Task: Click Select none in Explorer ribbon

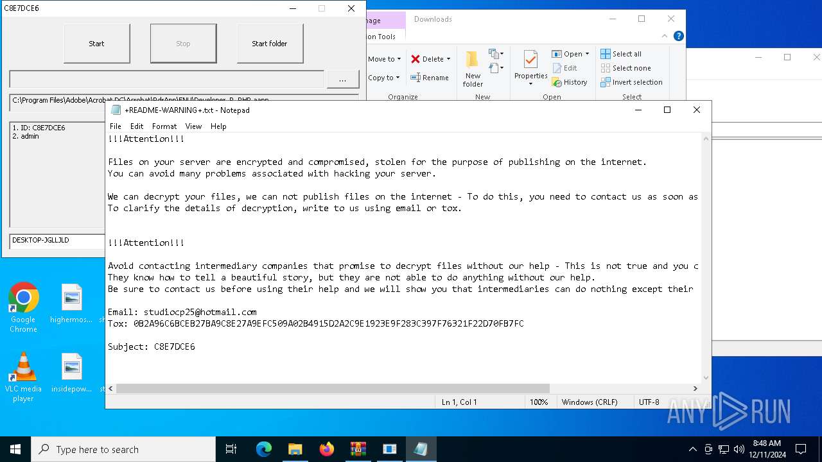Action: click(626, 68)
